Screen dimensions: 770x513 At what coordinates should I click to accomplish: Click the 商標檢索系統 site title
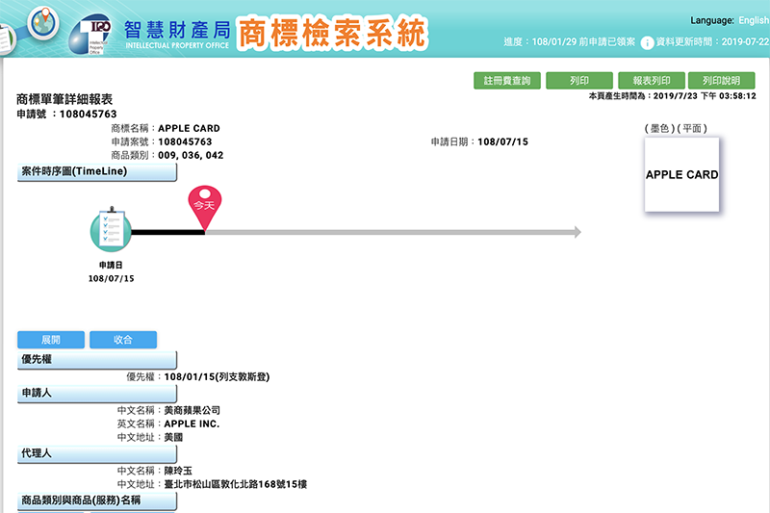331,33
